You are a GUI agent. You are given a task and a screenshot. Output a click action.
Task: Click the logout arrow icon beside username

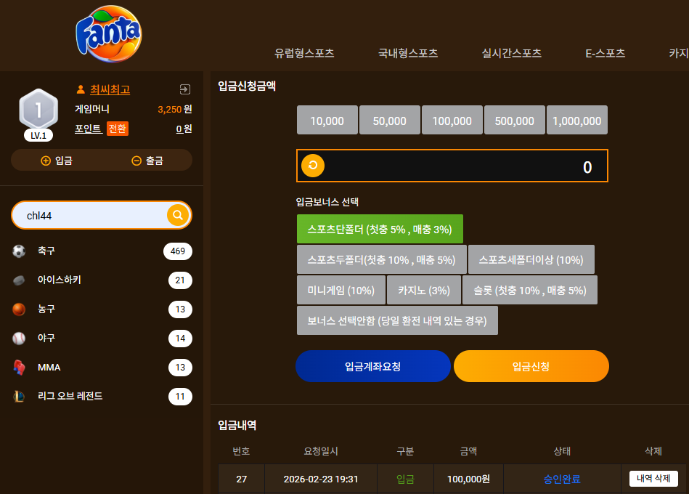pyautogui.click(x=185, y=89)
